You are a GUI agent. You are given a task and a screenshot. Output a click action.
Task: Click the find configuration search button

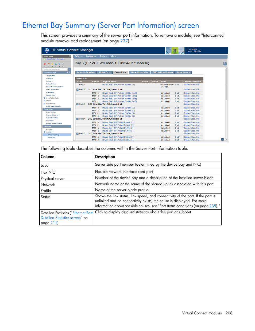click(x=69, y=69)
